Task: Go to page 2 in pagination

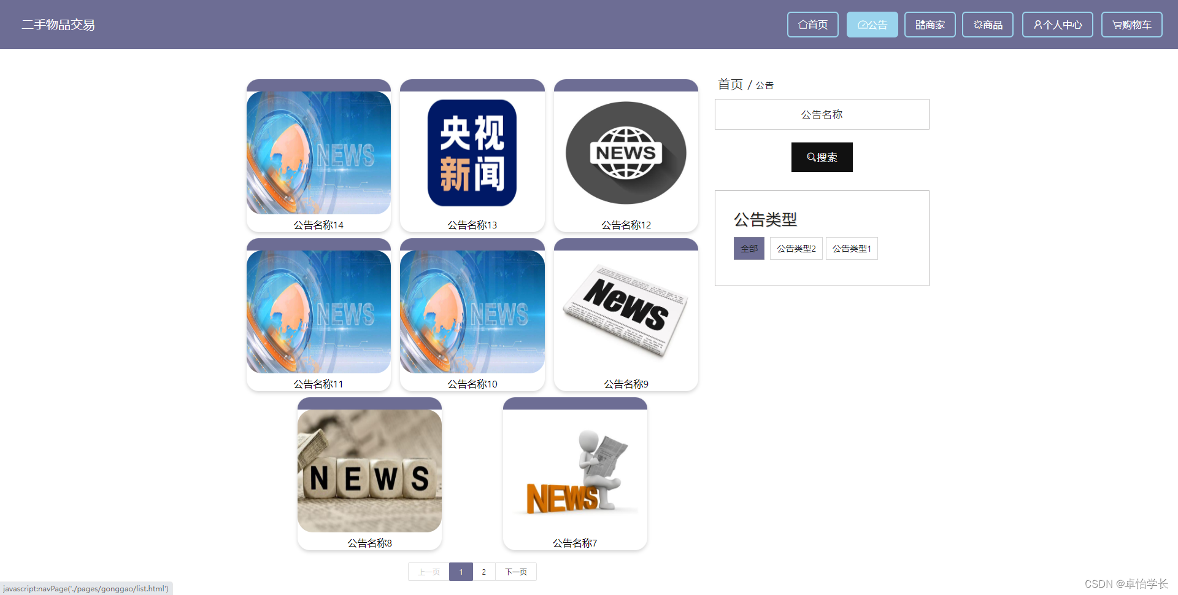Action: click(483, 572)
